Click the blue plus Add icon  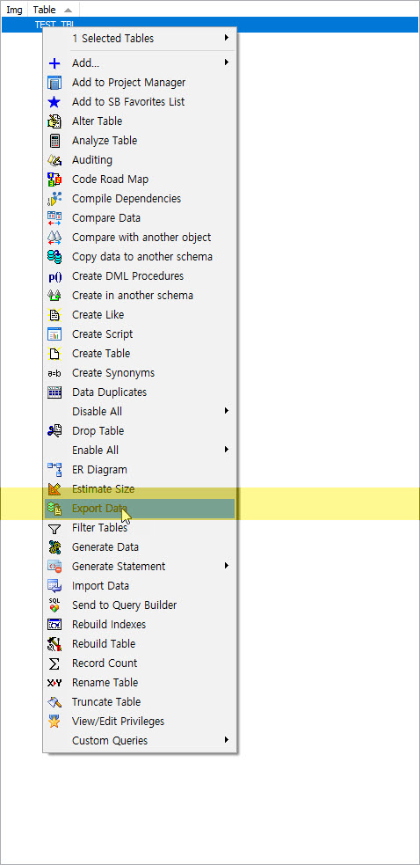54,63
